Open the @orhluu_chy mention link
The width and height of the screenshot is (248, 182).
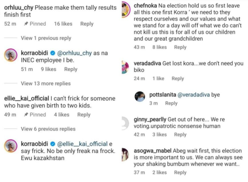[74, 53]
